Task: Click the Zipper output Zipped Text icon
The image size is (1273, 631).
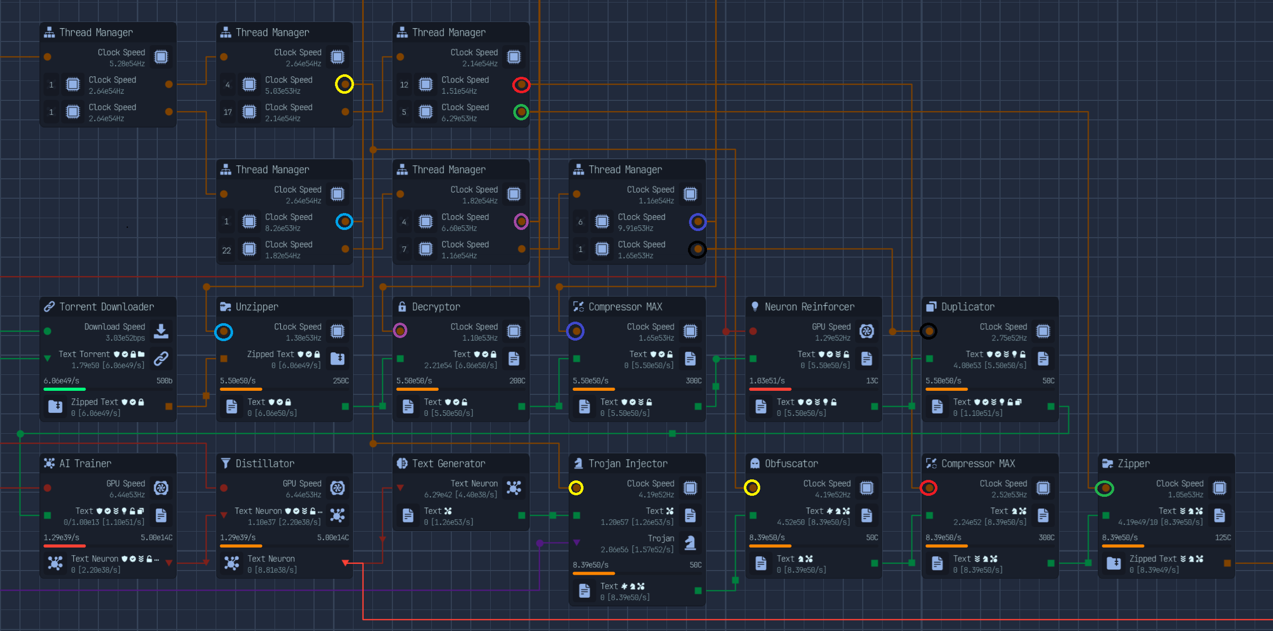Action: 1114,563
